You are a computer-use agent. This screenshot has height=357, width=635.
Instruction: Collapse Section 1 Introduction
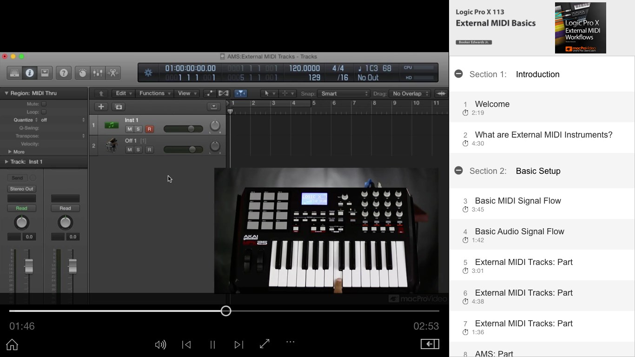click(458, 74)
